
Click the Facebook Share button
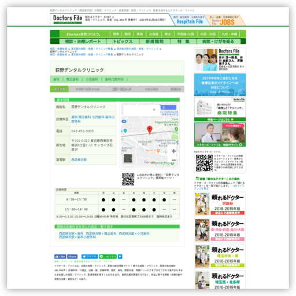pyautogui.click(x=72, y=257)
